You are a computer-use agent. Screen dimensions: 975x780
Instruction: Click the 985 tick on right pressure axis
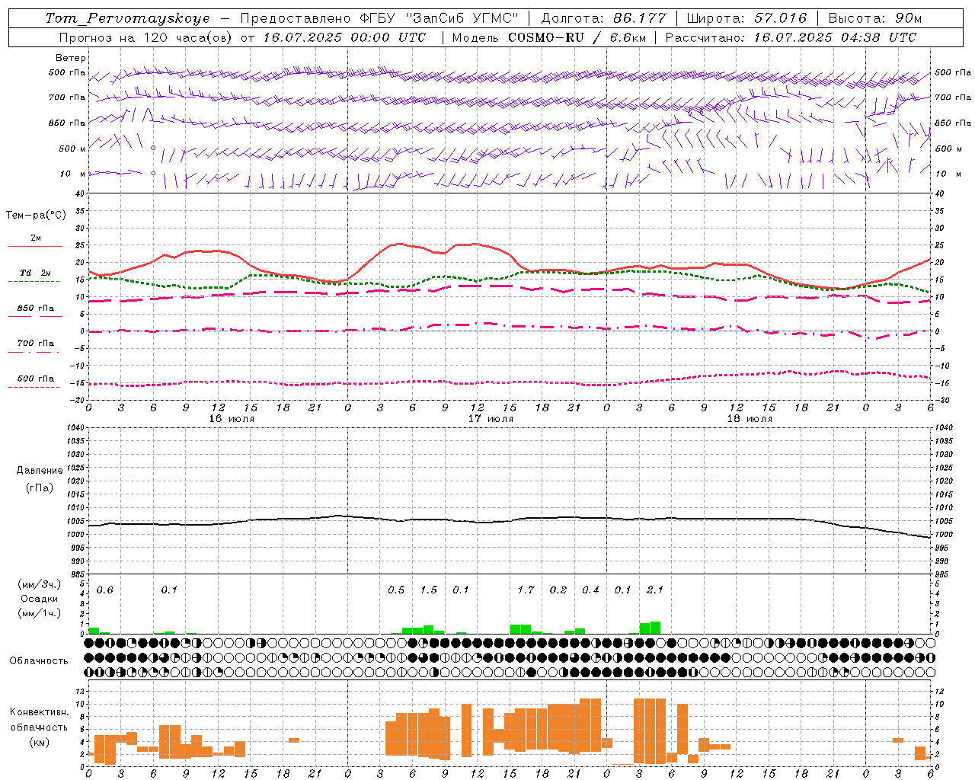(942, 574)
